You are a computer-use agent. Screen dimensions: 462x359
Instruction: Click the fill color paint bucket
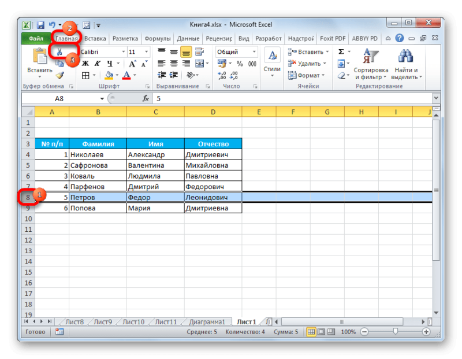[x=109, y=76]
